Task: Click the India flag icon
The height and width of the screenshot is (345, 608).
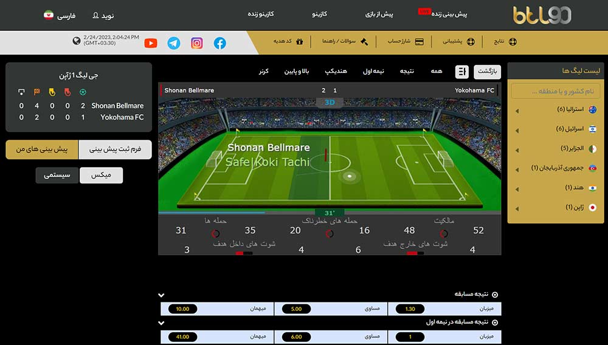Action: 592,188
